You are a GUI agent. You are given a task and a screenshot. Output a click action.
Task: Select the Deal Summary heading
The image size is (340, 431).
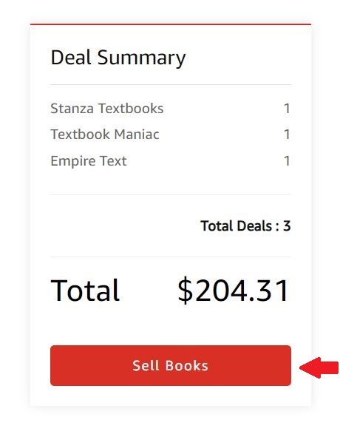[118, 58]
